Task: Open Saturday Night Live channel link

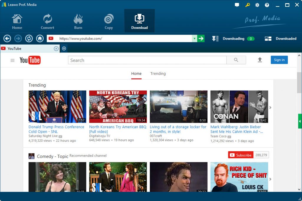Action: [43, 136]
